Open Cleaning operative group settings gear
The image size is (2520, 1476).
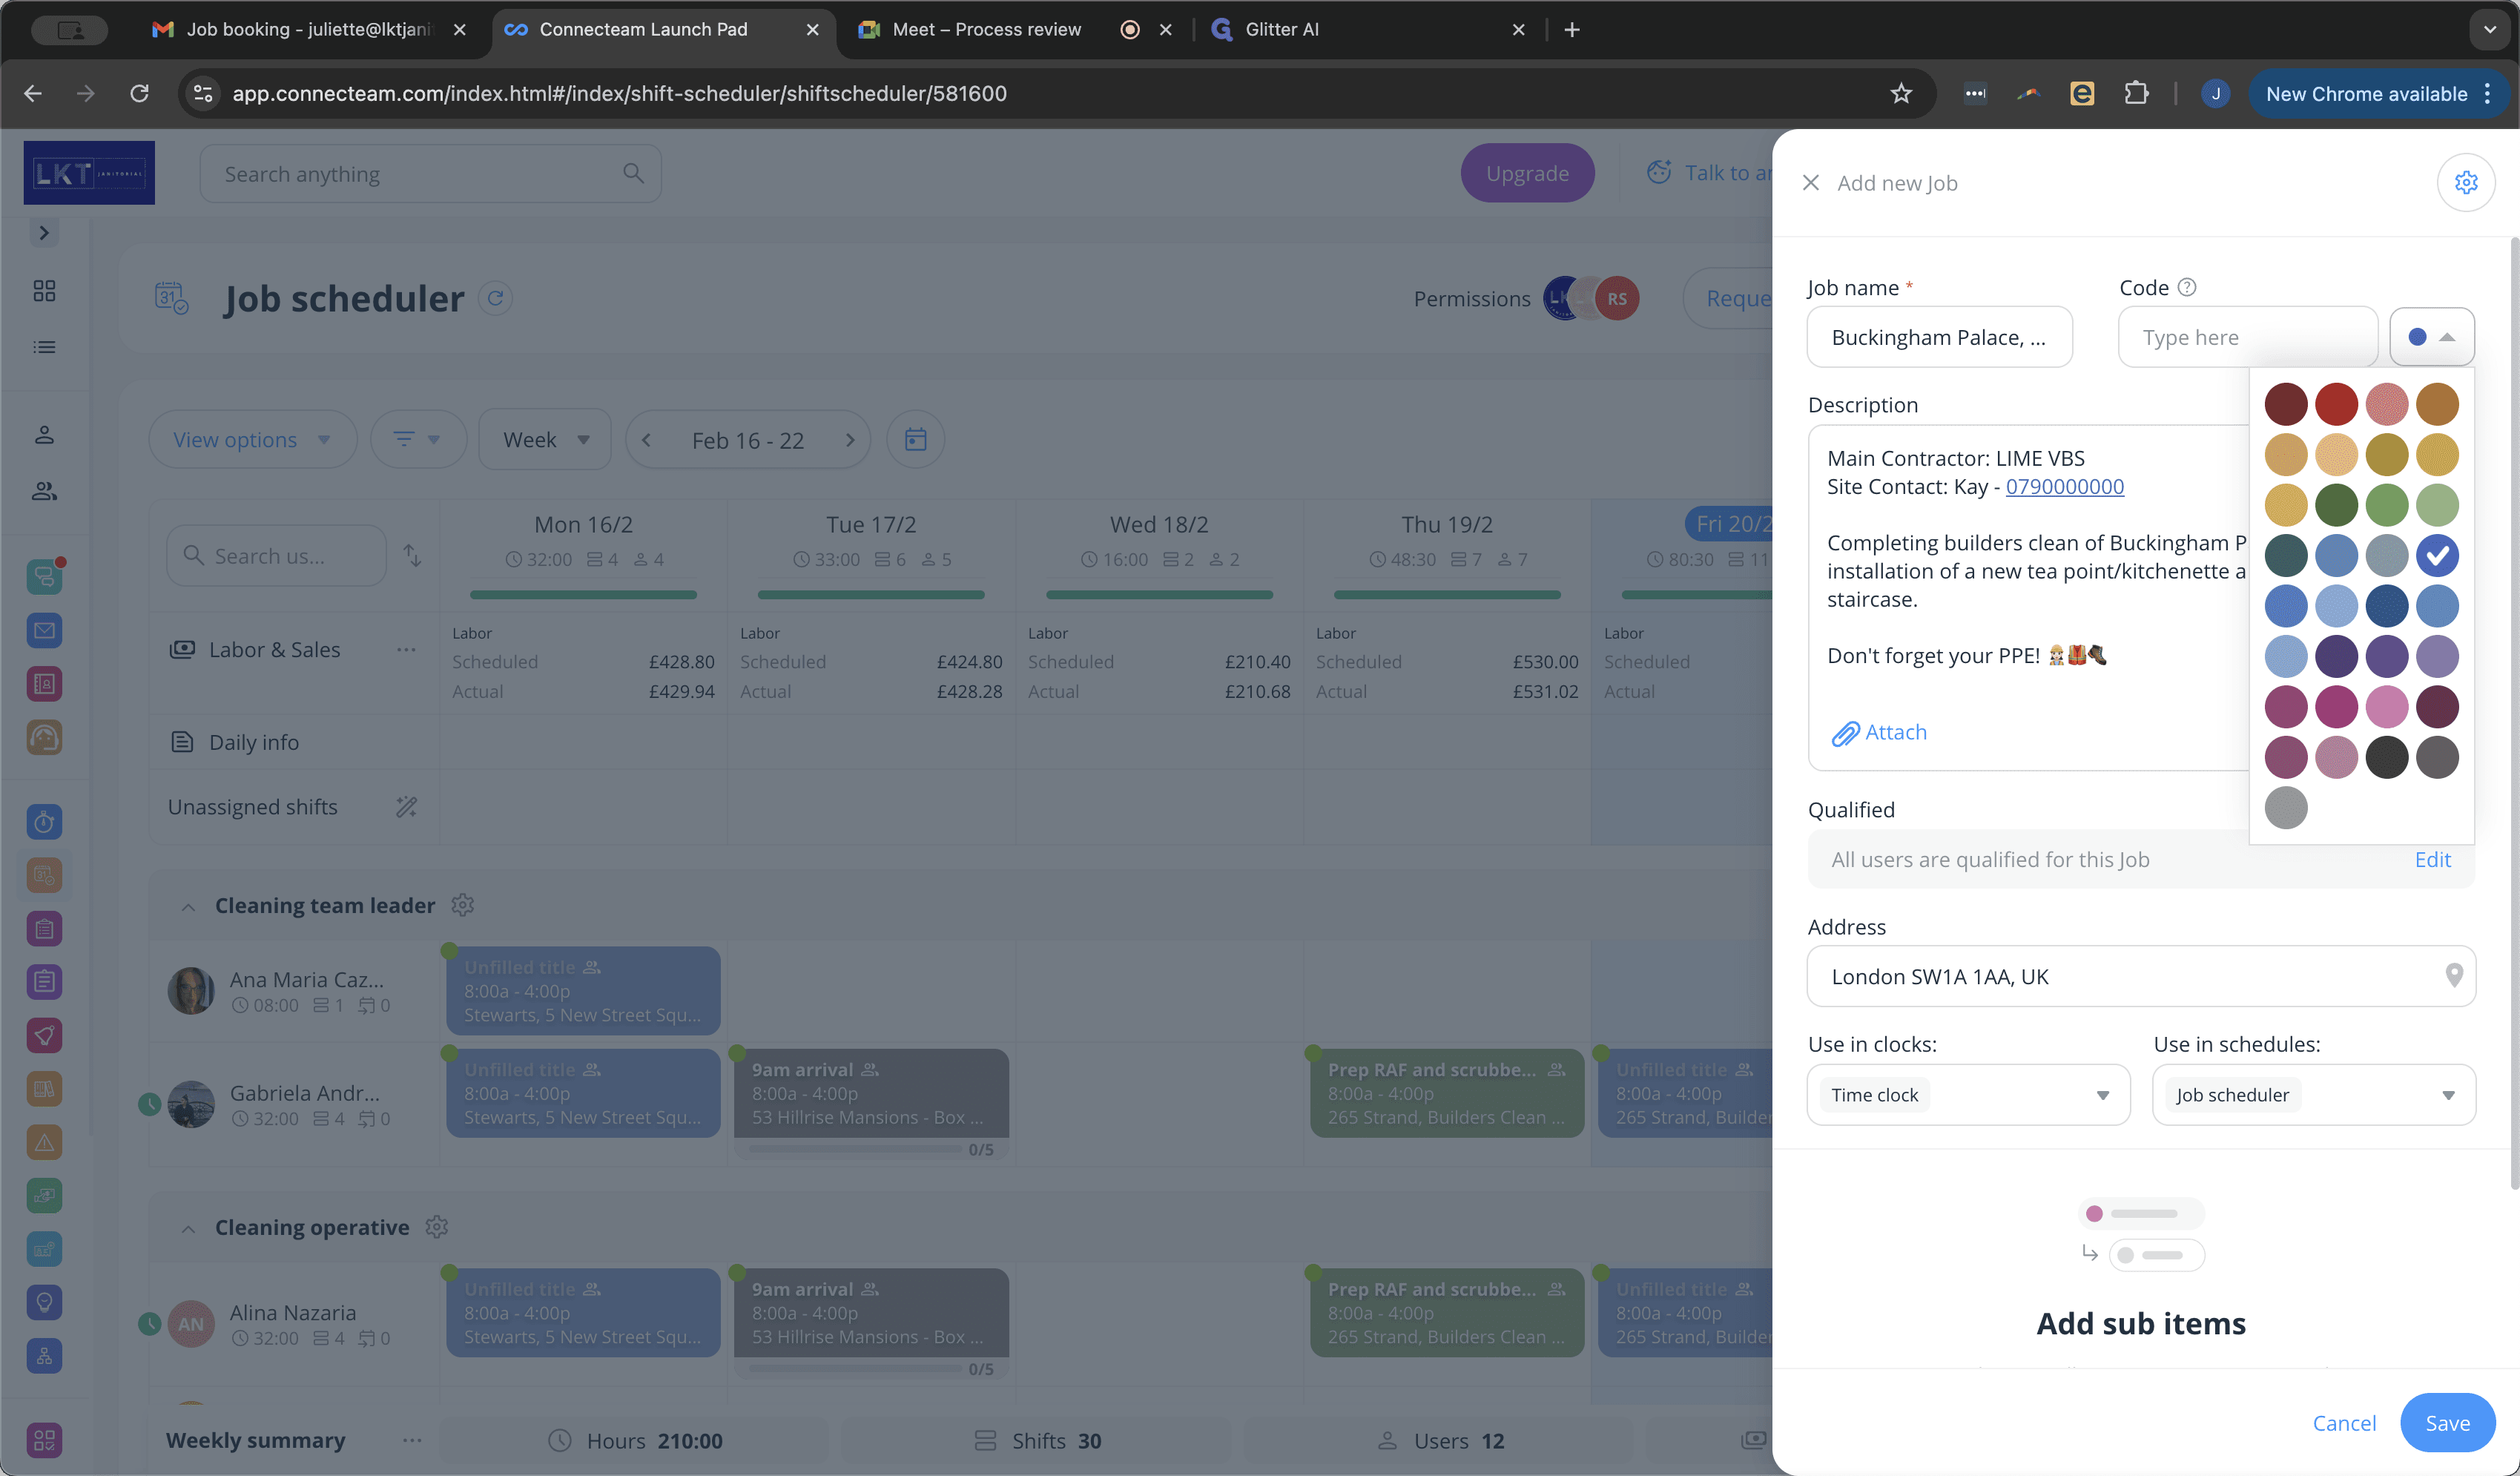click(436, 1227)
